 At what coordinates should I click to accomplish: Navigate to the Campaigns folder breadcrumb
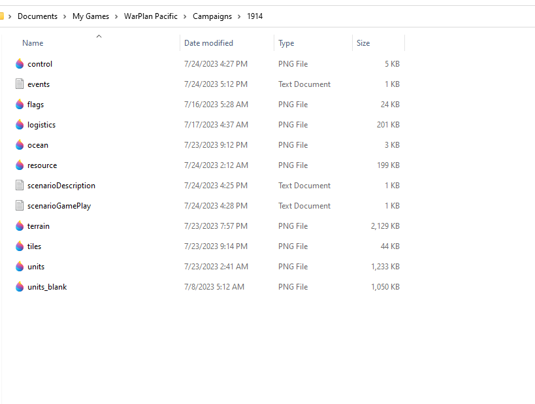(212, 16)
